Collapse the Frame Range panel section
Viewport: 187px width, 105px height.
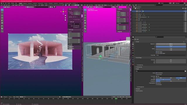(x=138, y=58)
